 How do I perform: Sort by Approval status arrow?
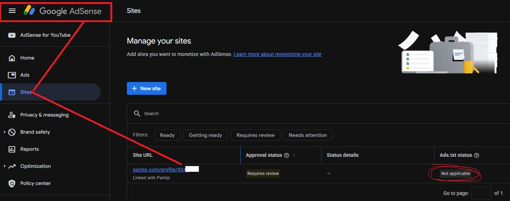pos(294,155)
